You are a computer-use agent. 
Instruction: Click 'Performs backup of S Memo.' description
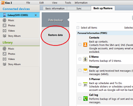[x=105, y=61]
